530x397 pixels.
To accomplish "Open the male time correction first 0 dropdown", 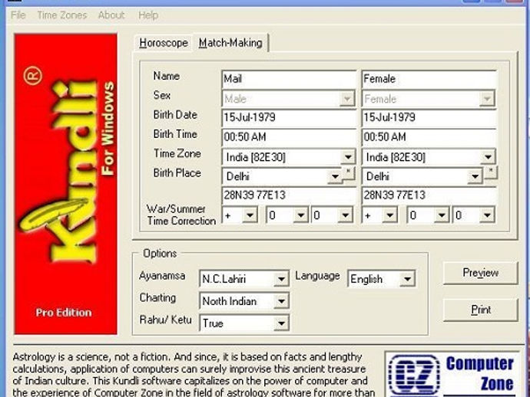I will point(287,215).
